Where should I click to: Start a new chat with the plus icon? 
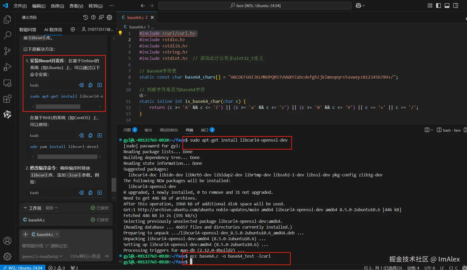pyautogui.click(x=73, y=29)
